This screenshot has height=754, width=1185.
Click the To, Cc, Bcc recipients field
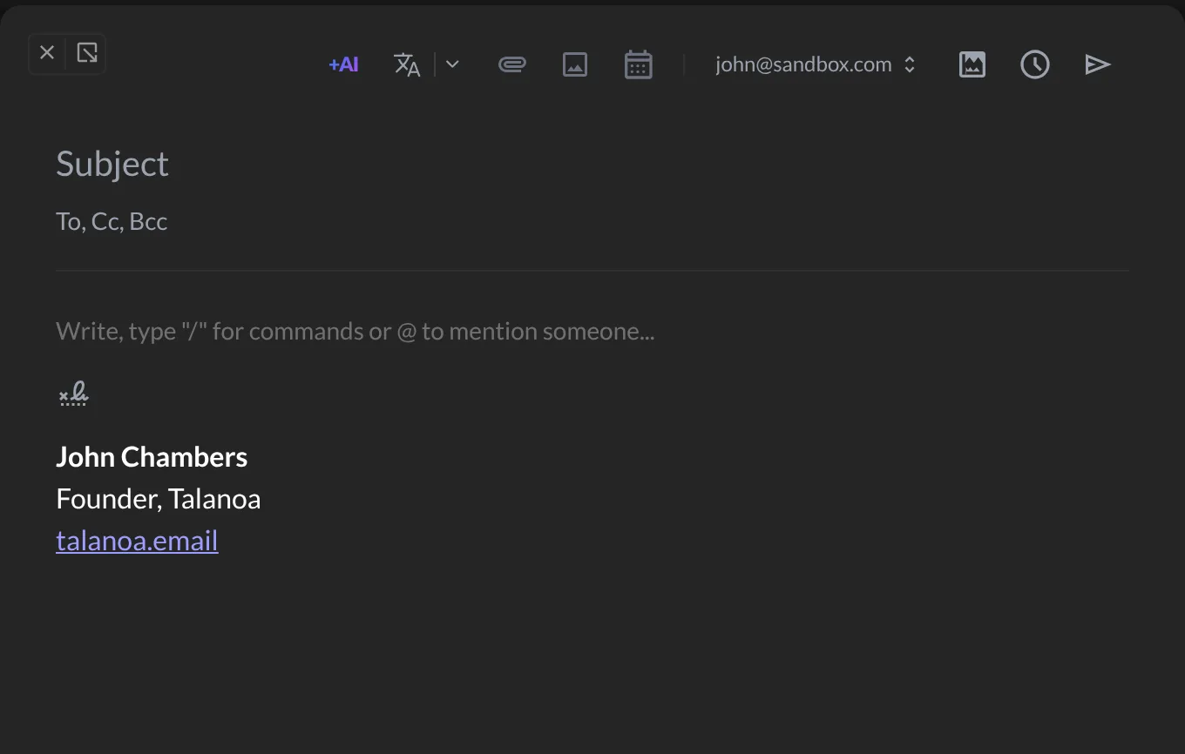click(592, 221)
